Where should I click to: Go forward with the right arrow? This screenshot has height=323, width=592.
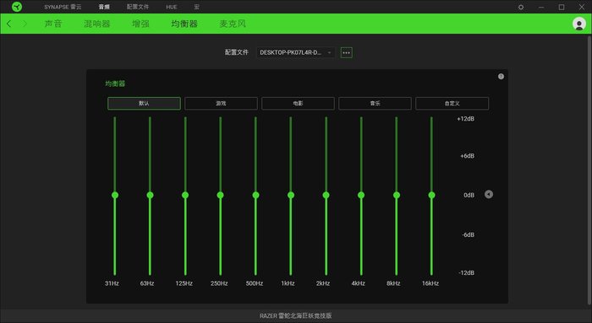[x=25, y=24]
